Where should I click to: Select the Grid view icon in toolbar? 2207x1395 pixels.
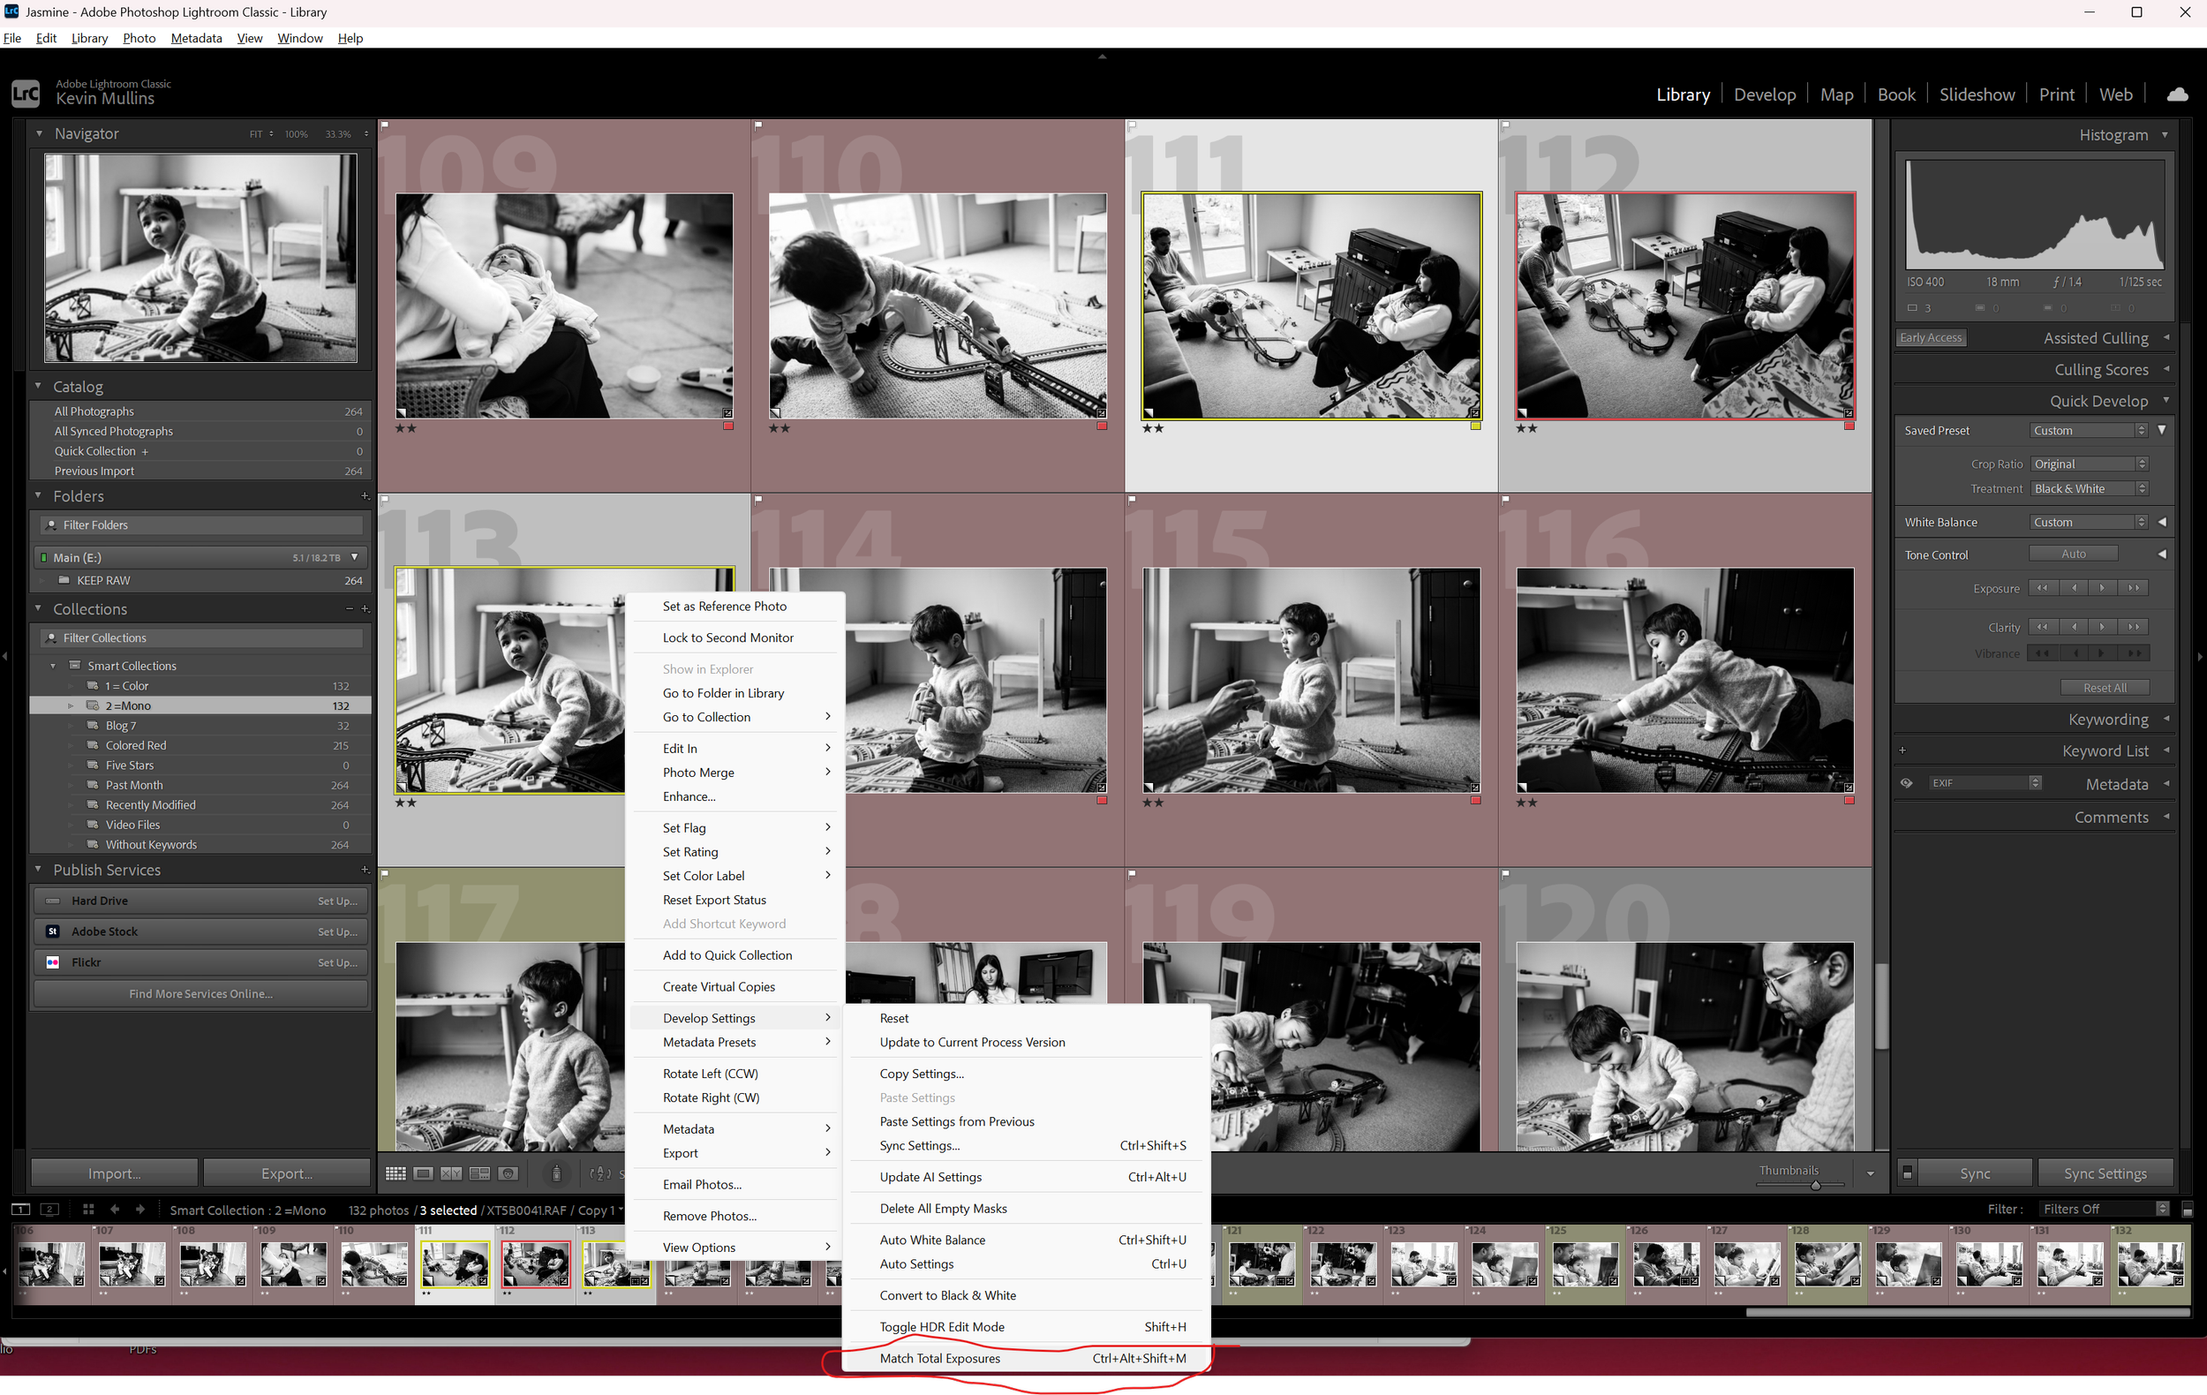396,1173
